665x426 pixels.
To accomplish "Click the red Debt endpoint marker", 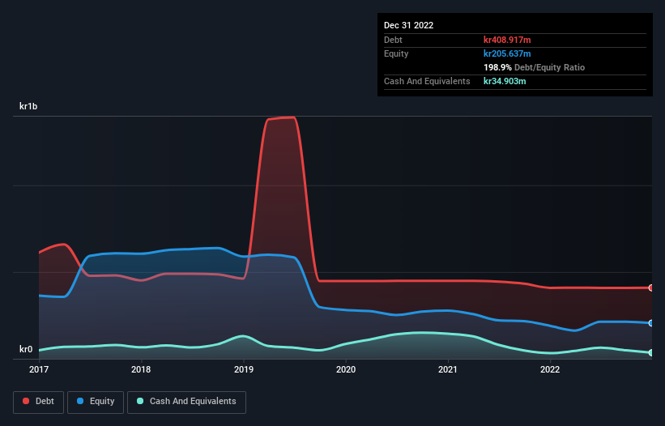I will click(x=651, y=288).
